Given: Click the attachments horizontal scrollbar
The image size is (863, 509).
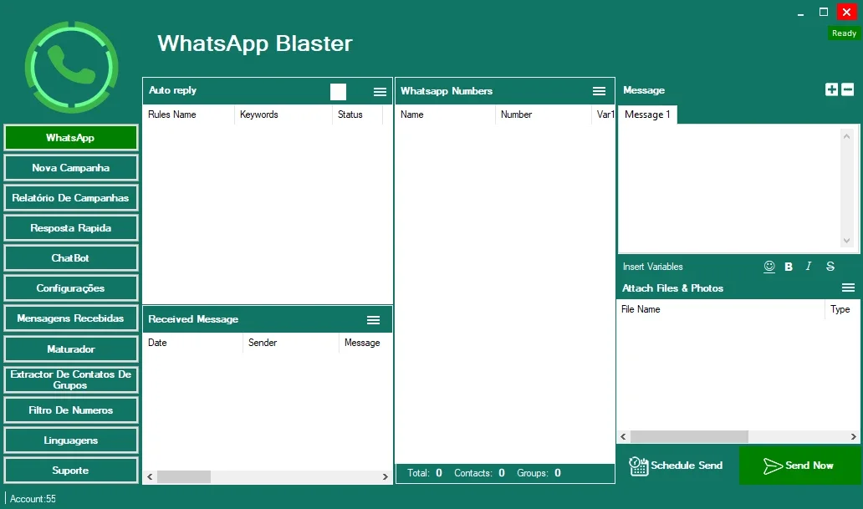Looking at the screenshot, I should coord(738,436).
